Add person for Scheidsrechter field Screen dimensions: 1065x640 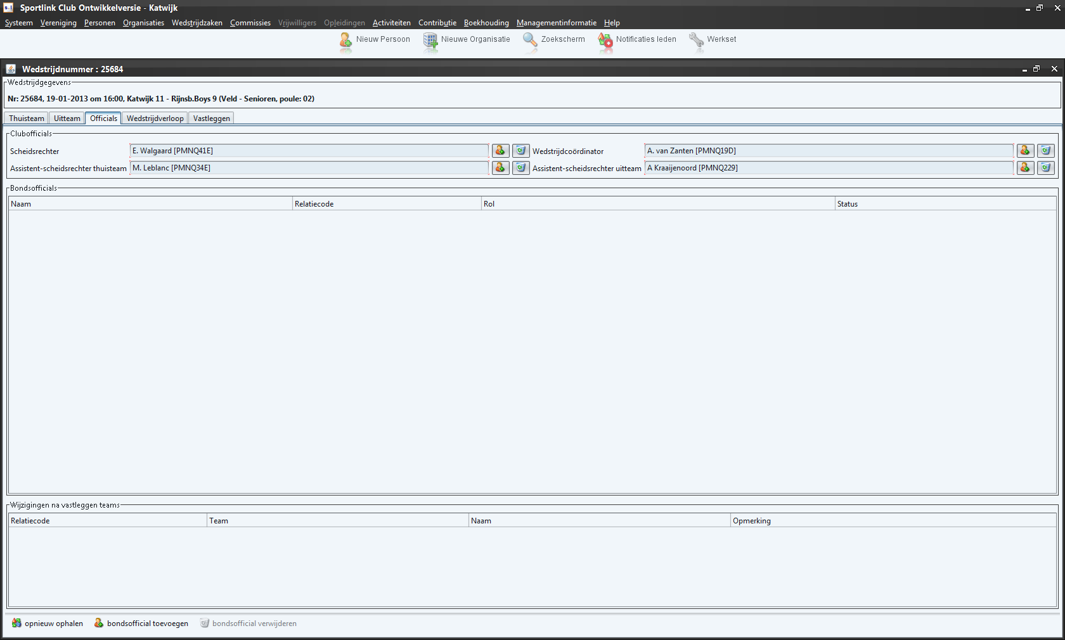click(501, 151)
